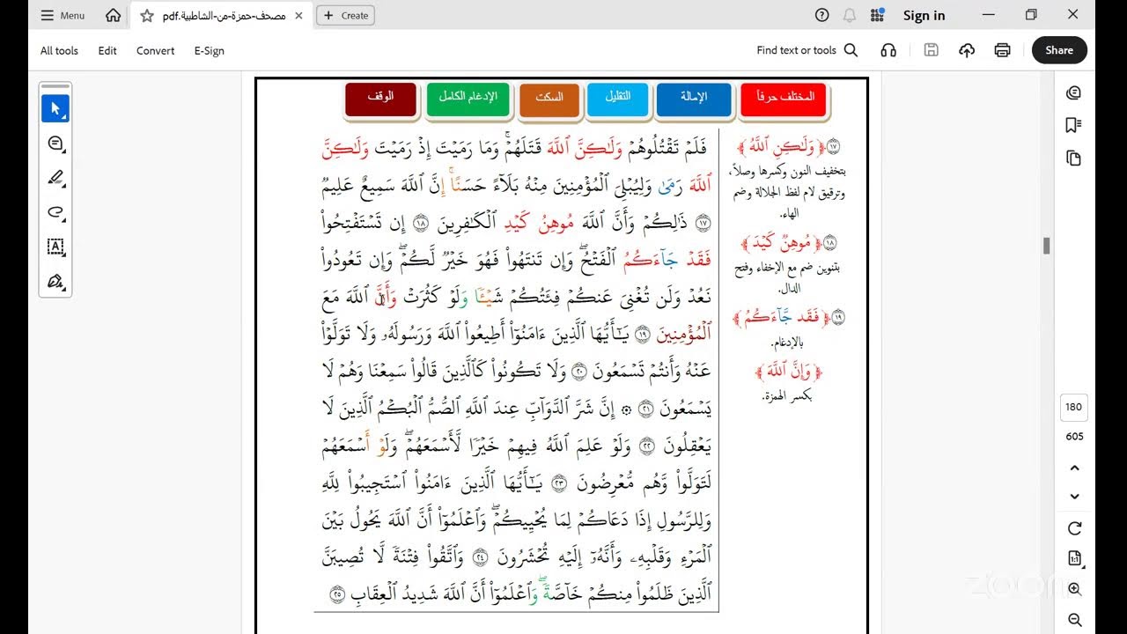Open the Edit menu

pos(107,50)
